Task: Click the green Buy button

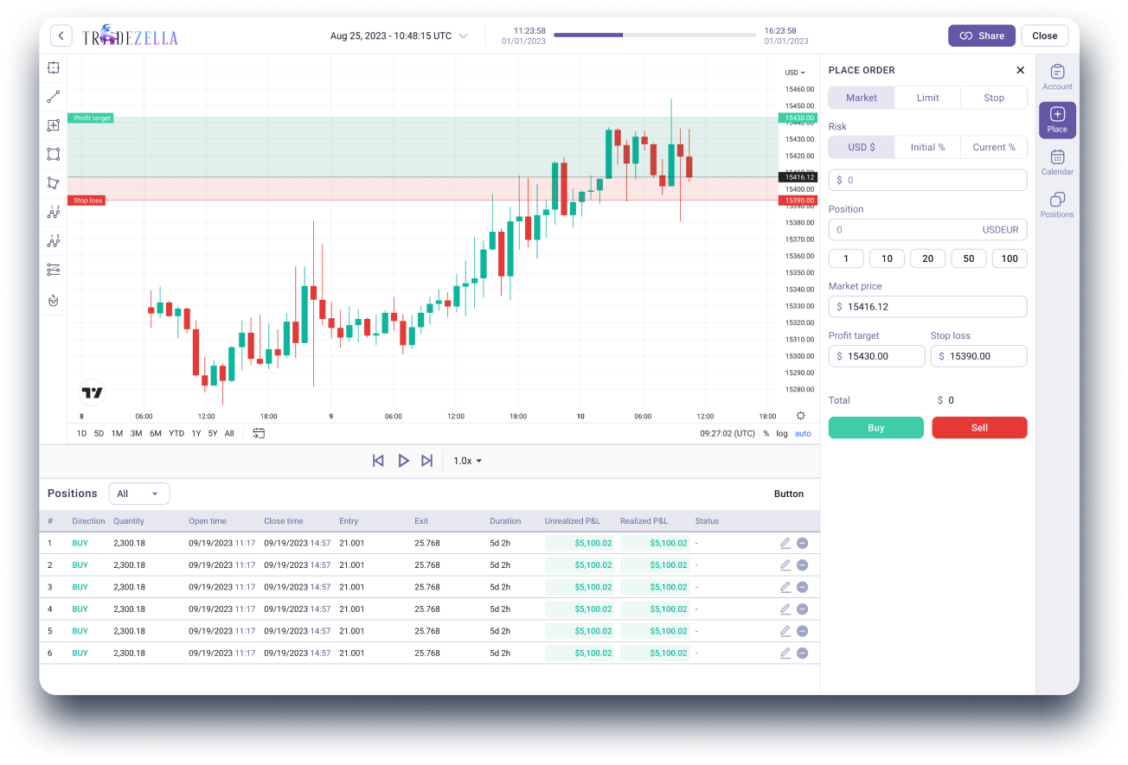Action: [875, 427]
